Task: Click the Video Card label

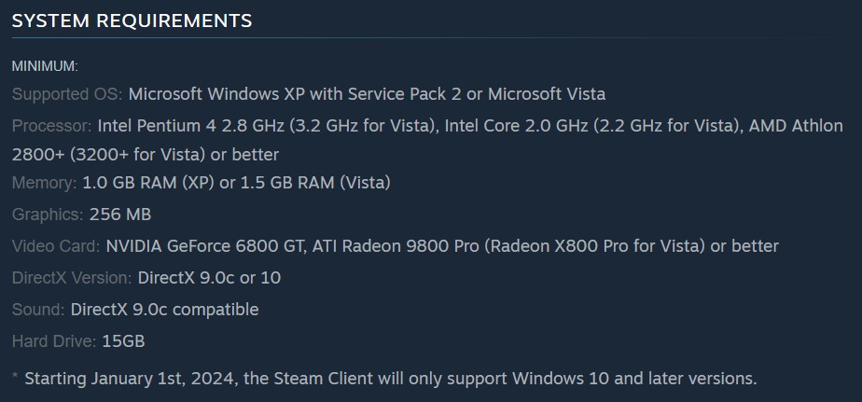Action: coord(56,246)
